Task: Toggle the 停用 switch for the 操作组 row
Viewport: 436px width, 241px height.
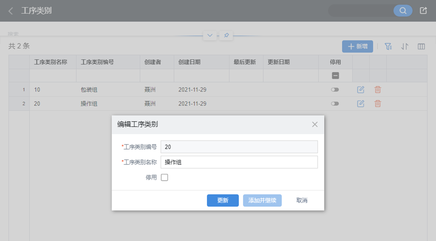Action: (x=335, y=104)
